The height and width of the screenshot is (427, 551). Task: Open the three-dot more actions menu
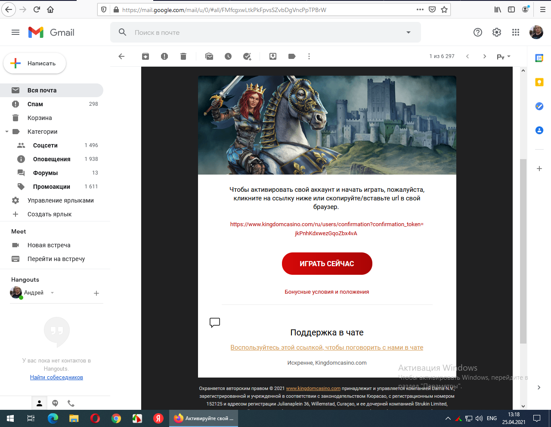point(309,56)
